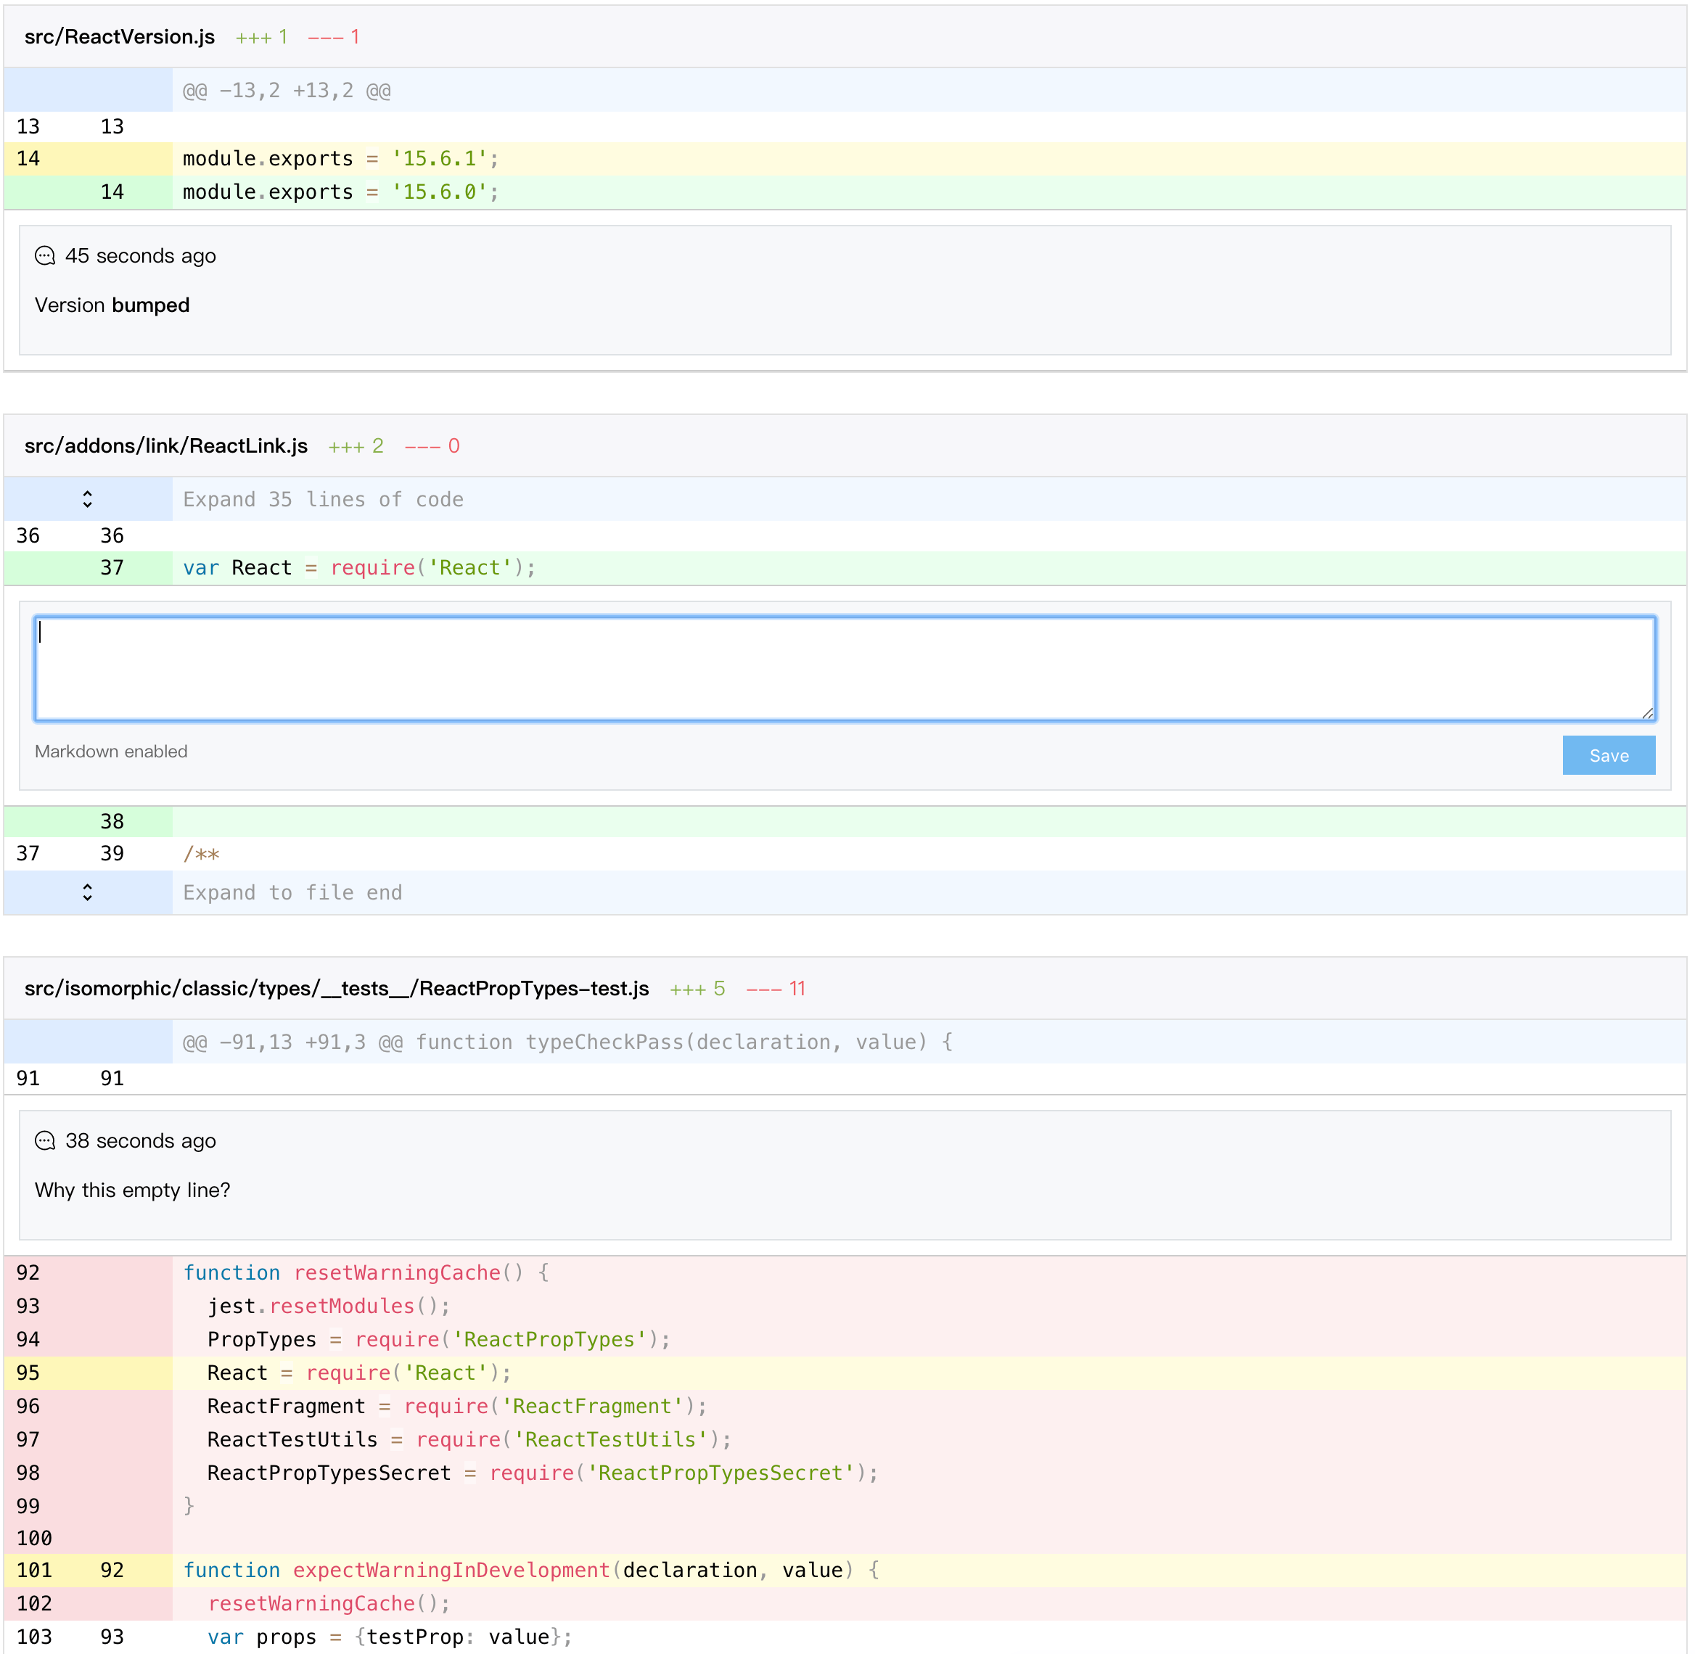This screenshot has height=1654, width=1695.
Task: Click the expand chevron icon above line 36
Action: coord(88,498)
